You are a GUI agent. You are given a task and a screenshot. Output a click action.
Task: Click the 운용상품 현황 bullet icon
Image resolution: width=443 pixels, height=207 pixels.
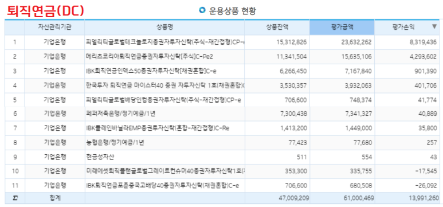point(202,11)
